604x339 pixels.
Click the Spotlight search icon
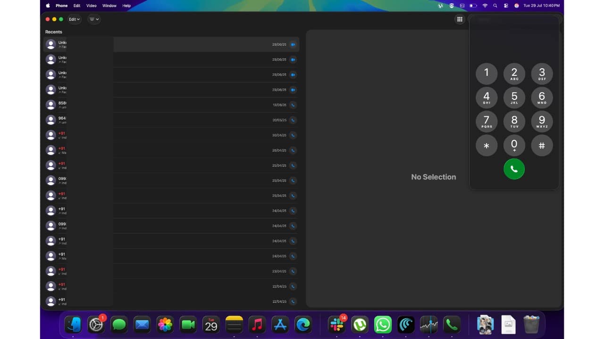click(495, 6)
